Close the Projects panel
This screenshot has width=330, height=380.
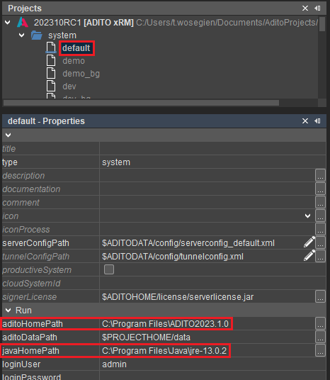pos(305,9)
